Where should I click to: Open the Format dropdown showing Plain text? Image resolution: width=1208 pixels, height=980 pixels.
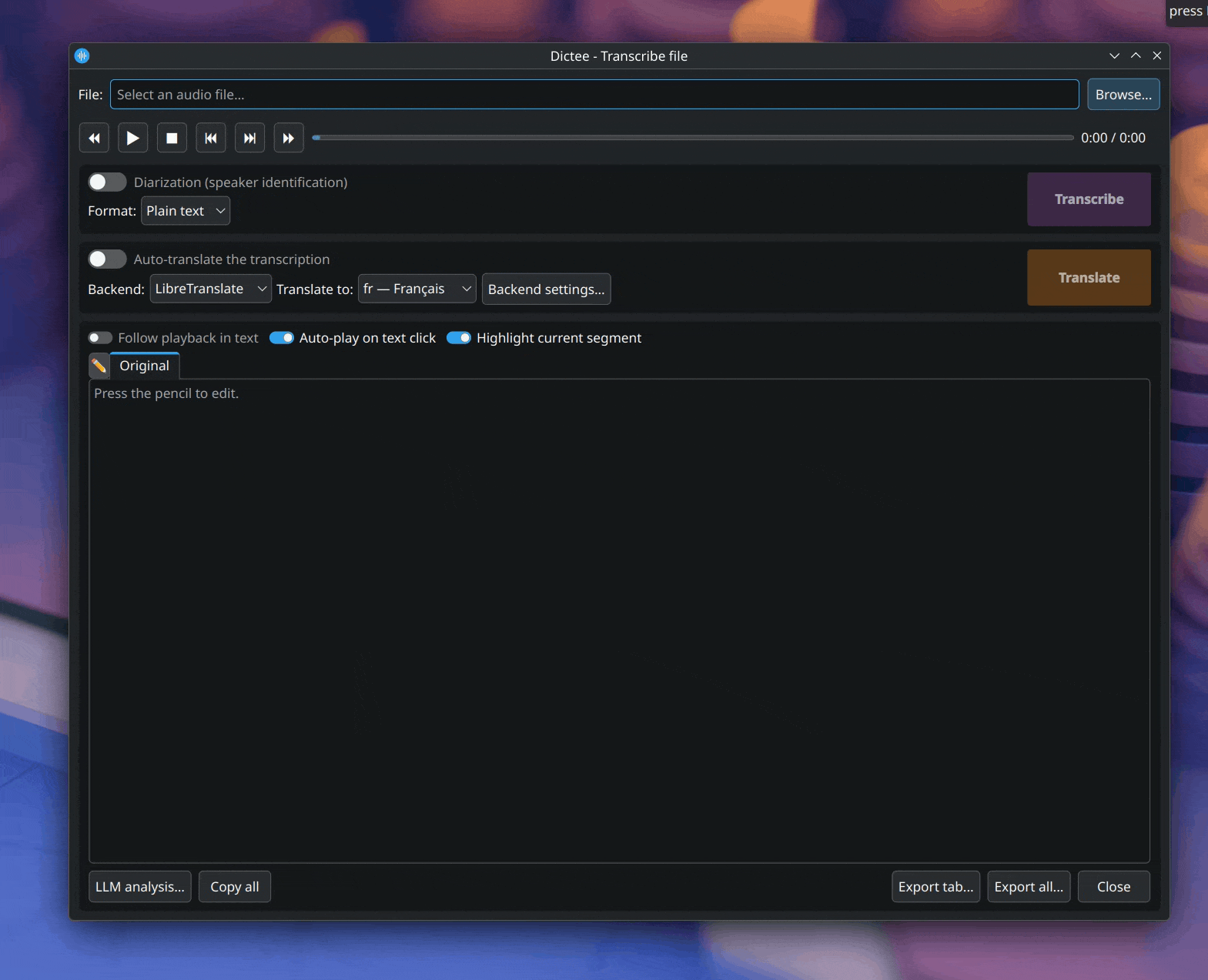point(186,211)
